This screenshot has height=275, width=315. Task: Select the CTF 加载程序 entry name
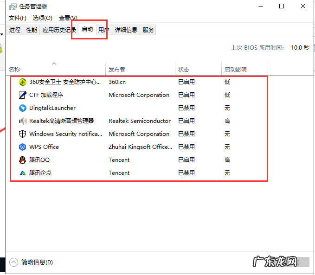46,95
